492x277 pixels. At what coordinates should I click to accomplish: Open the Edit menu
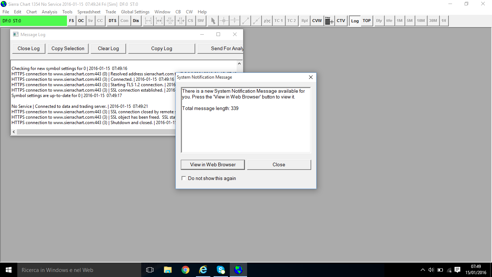(x=18, y=12)
